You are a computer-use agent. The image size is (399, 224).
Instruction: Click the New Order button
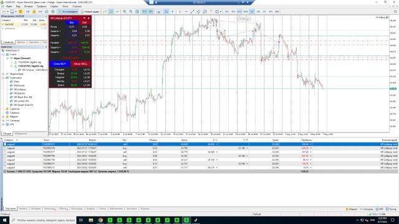coord(90,11)
